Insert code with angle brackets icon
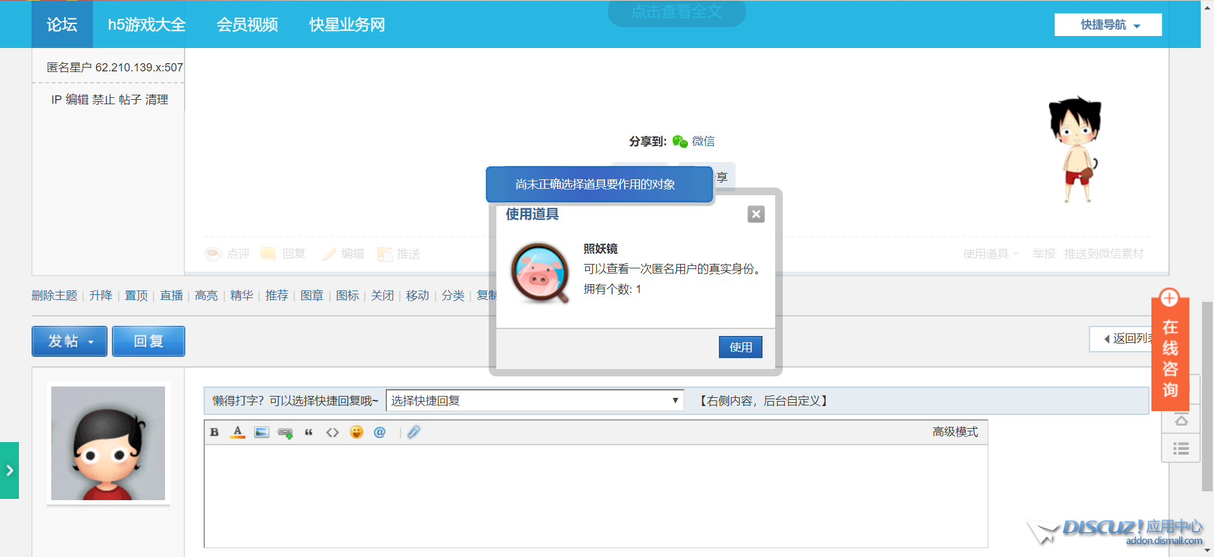Screen dimensions: 1214x557 click(x=333, y=433)
